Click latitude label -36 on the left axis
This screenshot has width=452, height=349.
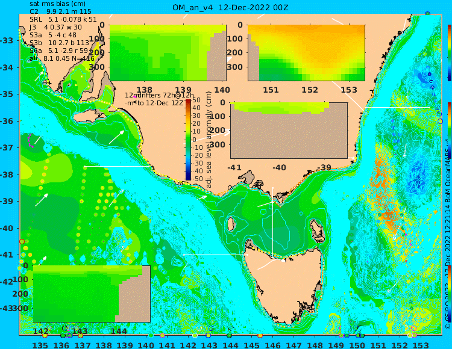coord(7,121)
